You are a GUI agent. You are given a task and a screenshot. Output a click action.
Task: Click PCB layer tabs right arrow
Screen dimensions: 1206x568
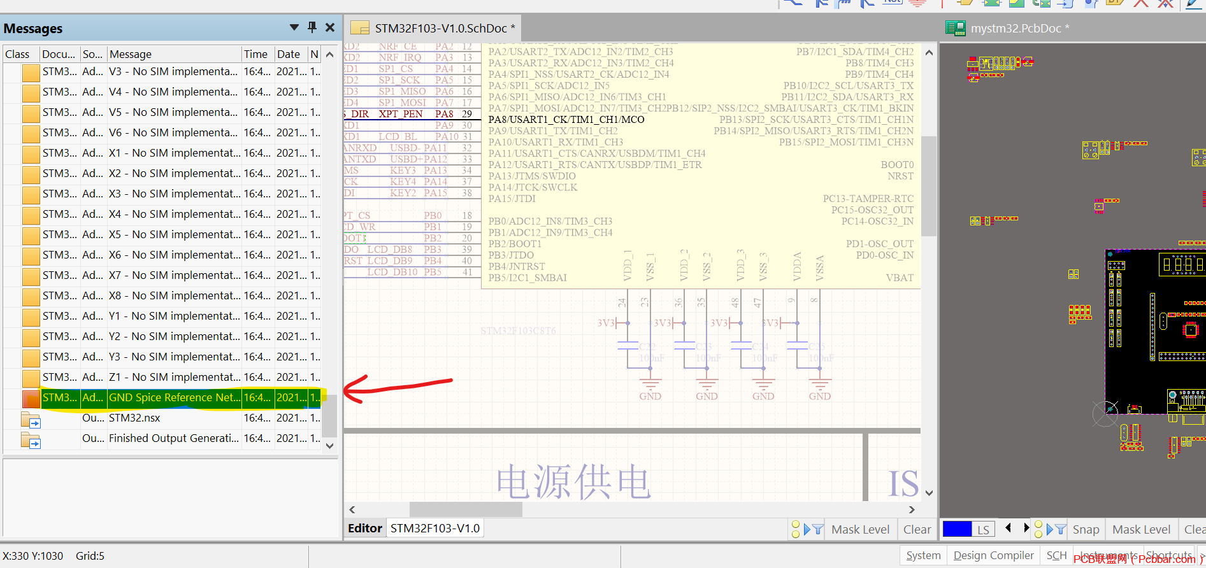click(1026, 527)
